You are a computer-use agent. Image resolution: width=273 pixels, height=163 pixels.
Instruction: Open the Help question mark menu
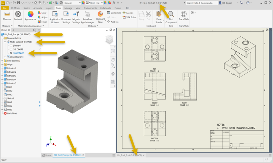(x=248, y=3)
